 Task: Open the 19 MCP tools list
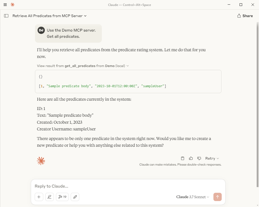62,197
